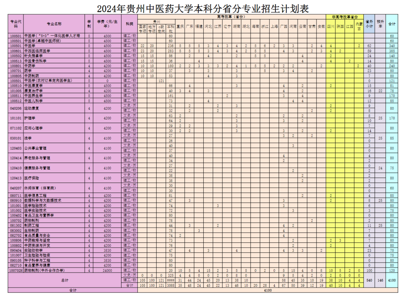
Task: Click the 预升本 column header
Action: [x=380, y=24]
